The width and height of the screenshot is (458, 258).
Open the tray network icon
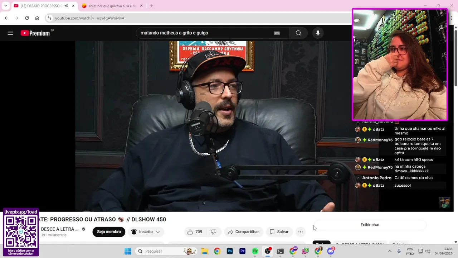click(x=421, y=251)
